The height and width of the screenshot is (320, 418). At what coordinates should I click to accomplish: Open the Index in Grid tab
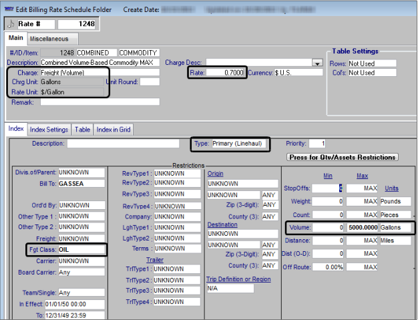(x=114, y=130)
